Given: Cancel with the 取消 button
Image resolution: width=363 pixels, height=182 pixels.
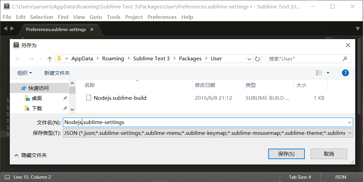Looking at the screenshot, I should [329, 154].
